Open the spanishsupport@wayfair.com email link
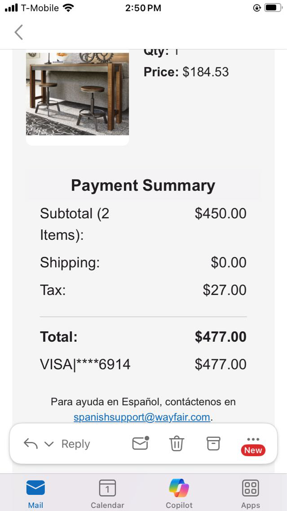This screenshot has width=287, height=511. tap(142, 417)
